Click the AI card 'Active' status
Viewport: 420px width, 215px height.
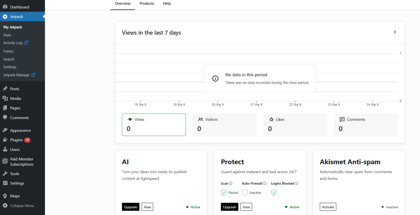point(195,207)
